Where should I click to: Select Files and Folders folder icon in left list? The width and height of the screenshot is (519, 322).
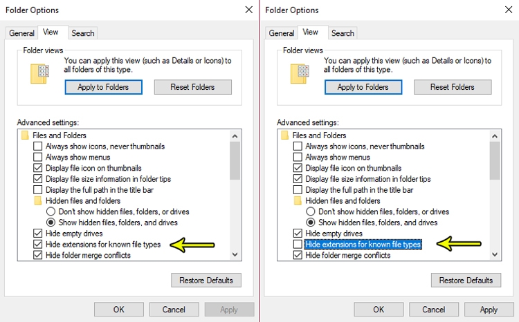pyautogui.click(x=25, y=135)
